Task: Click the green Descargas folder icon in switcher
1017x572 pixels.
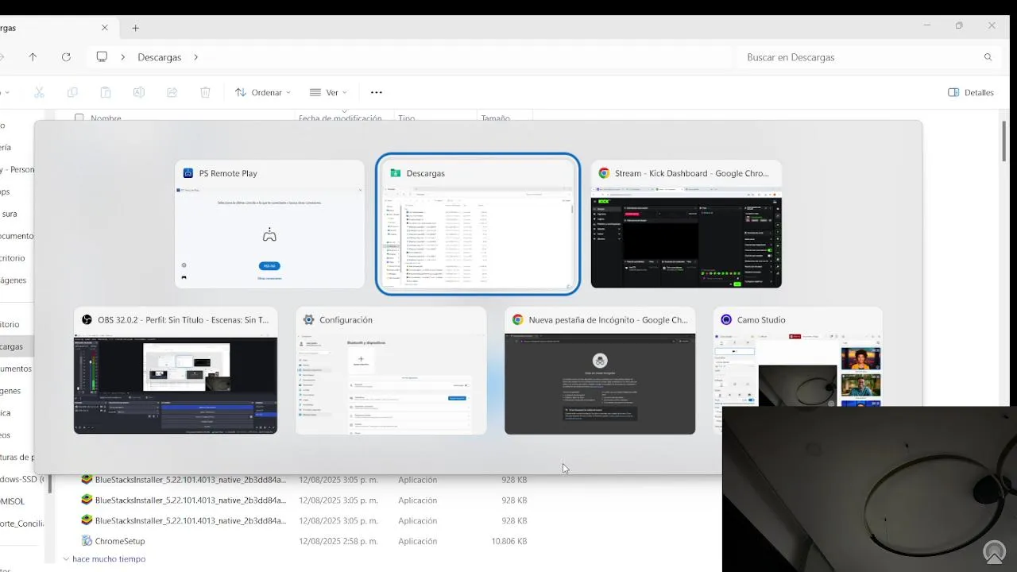Action: point(395,173)
